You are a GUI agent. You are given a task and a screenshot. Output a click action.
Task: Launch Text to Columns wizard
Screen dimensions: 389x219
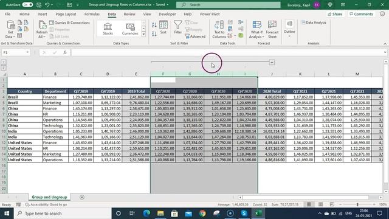[x=219, y=29]
